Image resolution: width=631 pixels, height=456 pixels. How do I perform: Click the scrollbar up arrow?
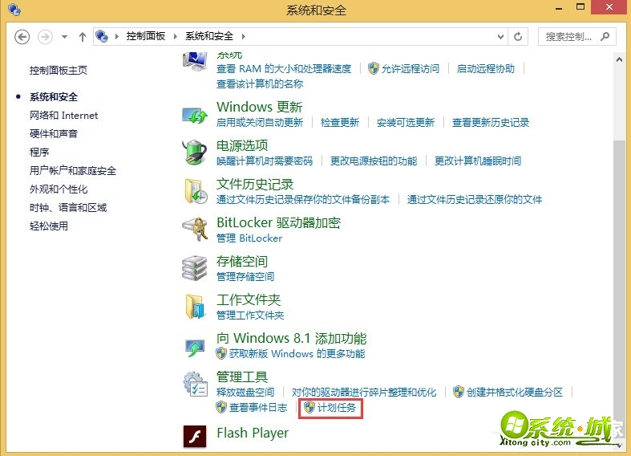point(619,59)
